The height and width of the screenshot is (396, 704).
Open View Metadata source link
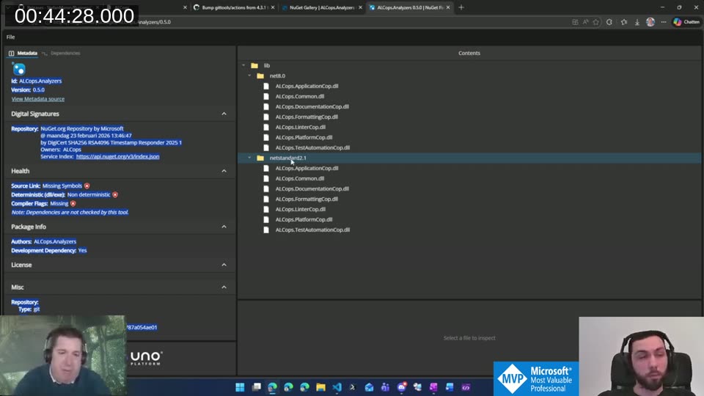38,99
